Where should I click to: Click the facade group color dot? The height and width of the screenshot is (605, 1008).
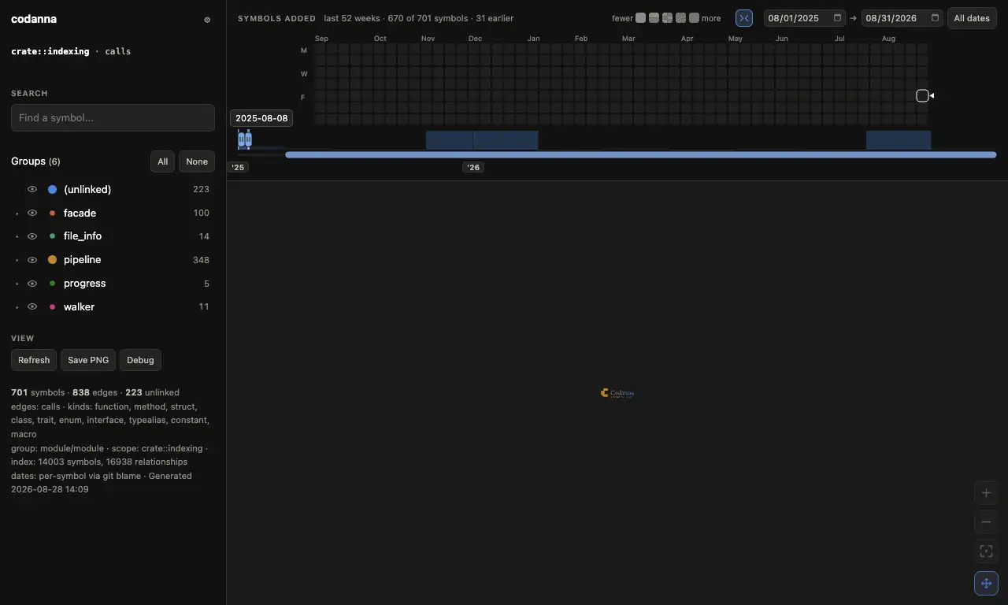point(52,213)
